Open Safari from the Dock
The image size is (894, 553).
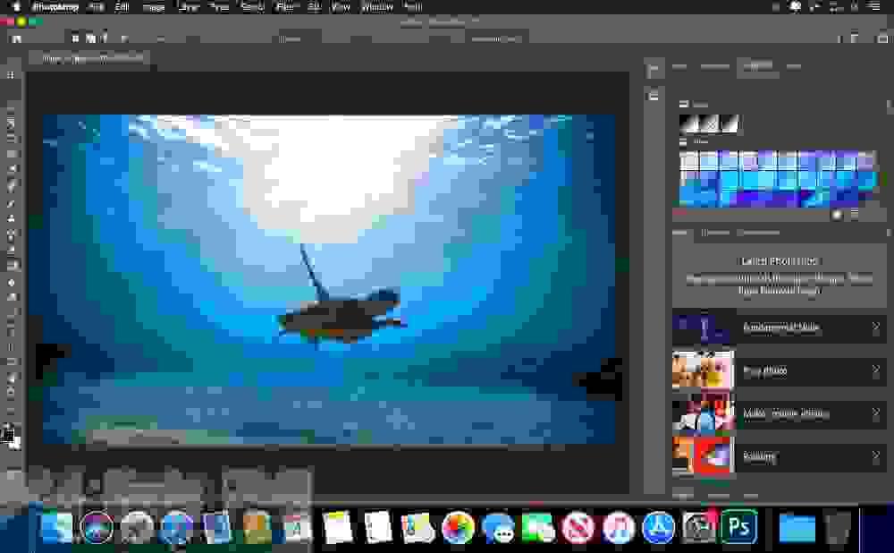[176, 527]
